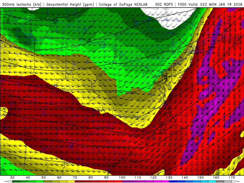Click the legend value 50
Image resolution: width=244 pixels, height=183 pixels.
click(44, 178)
